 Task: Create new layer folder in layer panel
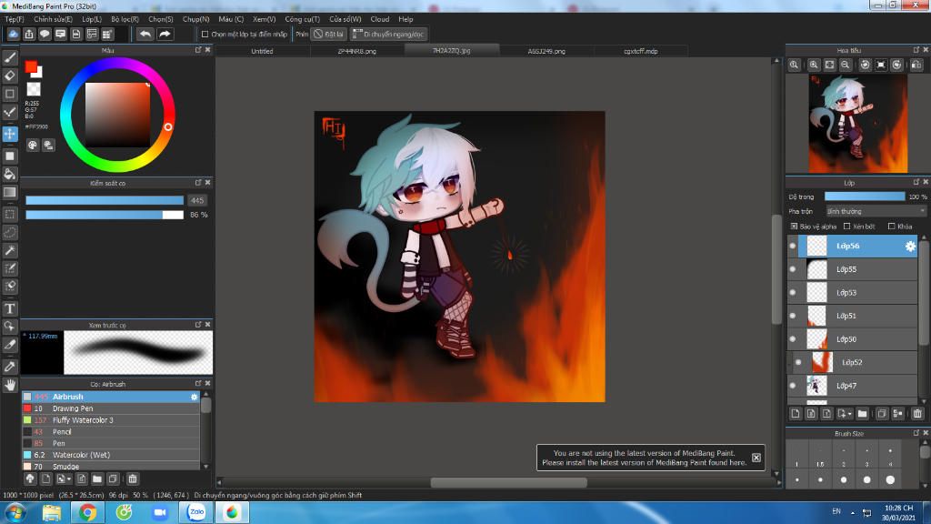[862, 414]
